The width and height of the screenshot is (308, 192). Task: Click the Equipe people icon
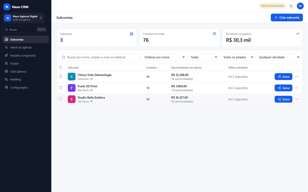[6, 63]
